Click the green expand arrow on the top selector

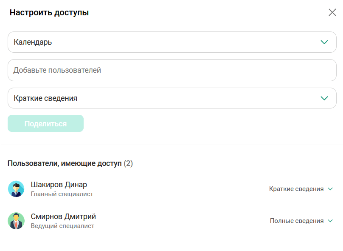(x=324, y=42)
